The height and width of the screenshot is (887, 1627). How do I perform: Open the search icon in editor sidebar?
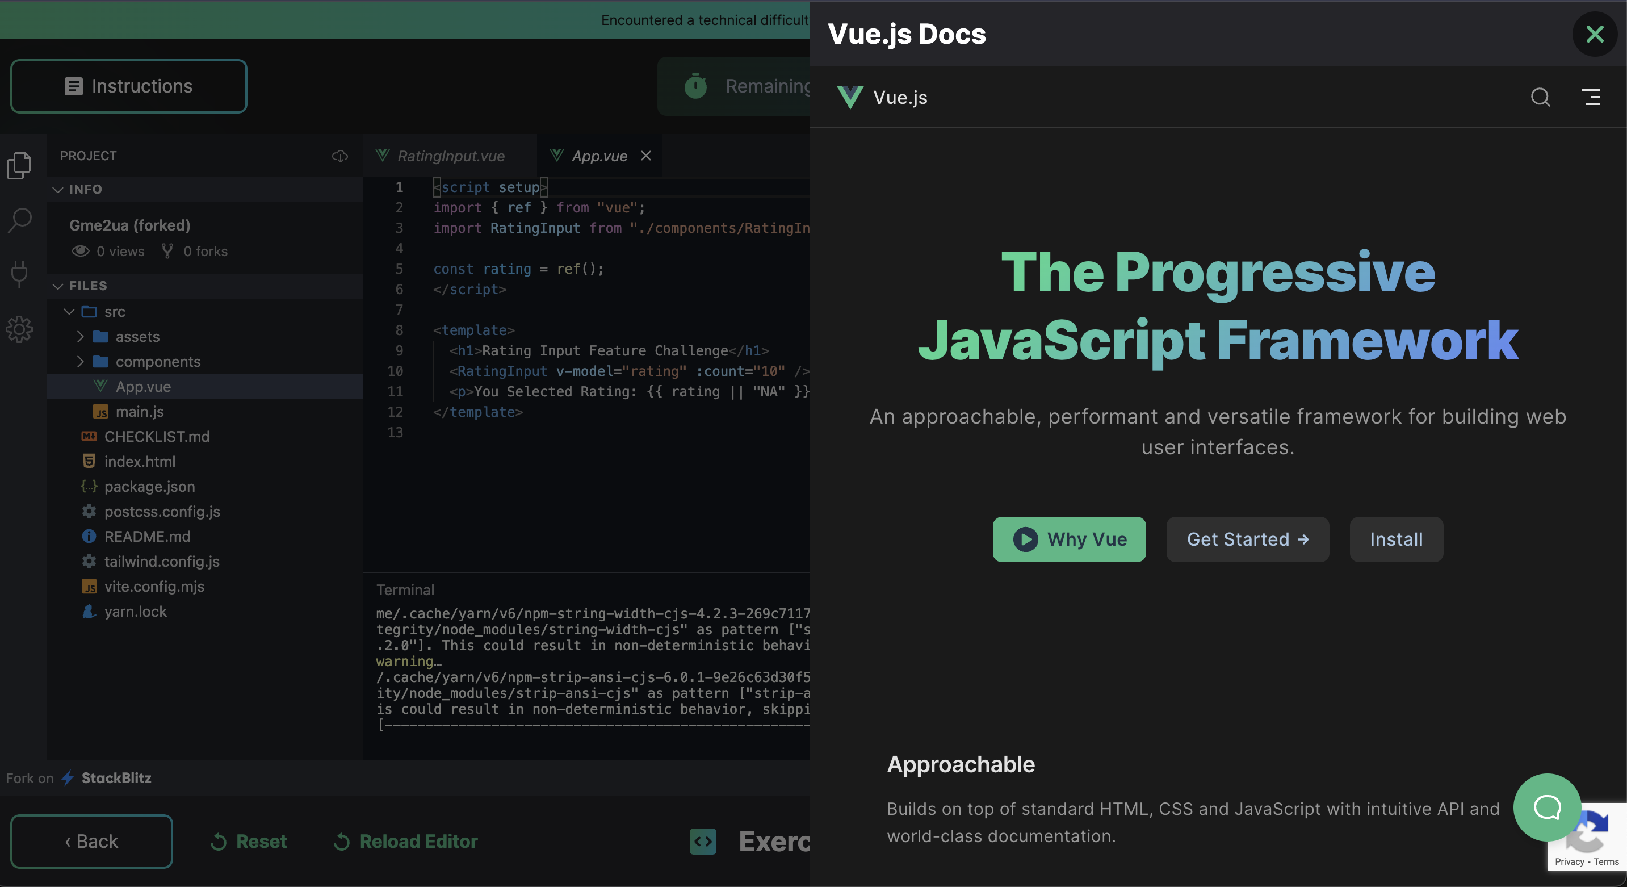(19, 220)
